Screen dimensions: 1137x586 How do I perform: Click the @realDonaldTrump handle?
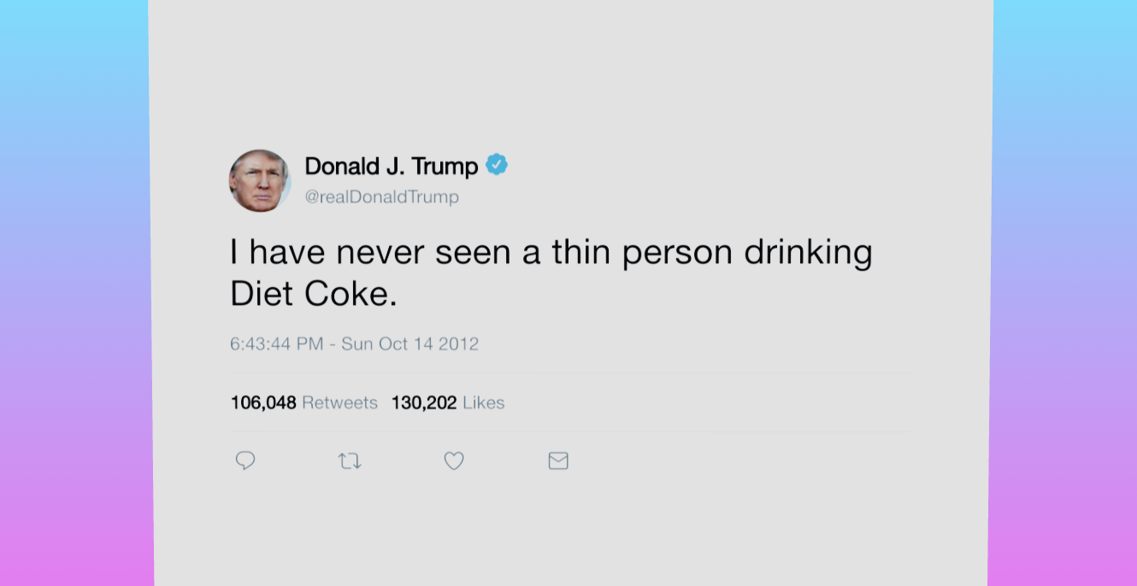381,197
